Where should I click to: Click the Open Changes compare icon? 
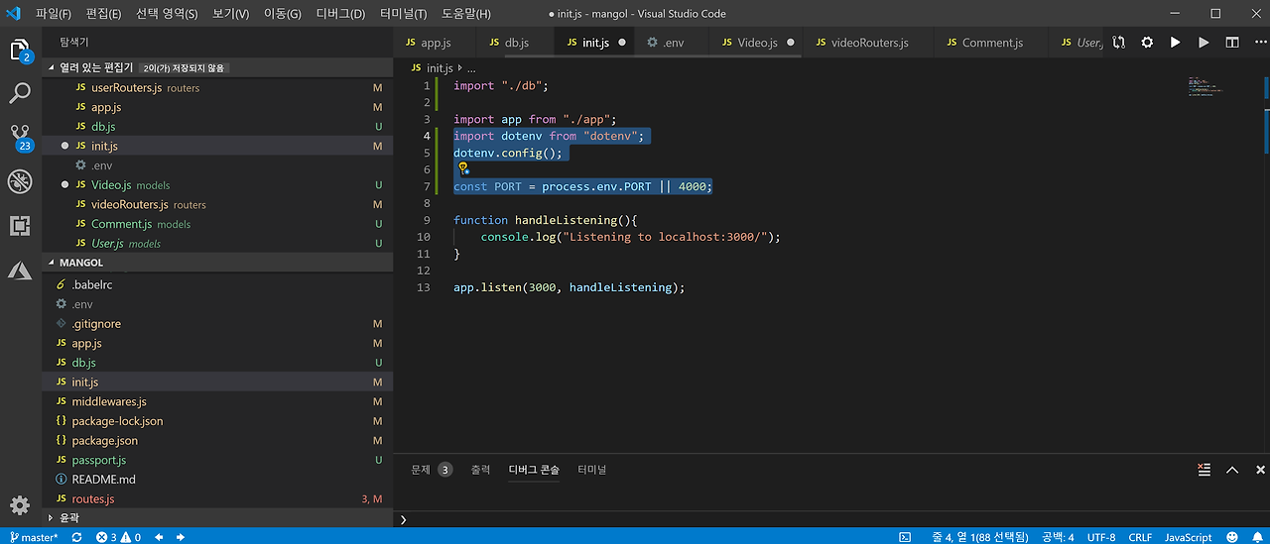click(x=1119, y=43)
